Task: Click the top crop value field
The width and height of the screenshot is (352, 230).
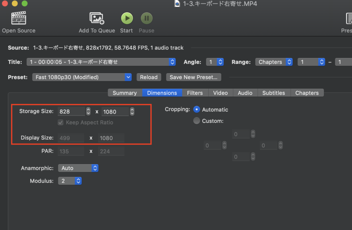Action: click(x=241, y=134)
